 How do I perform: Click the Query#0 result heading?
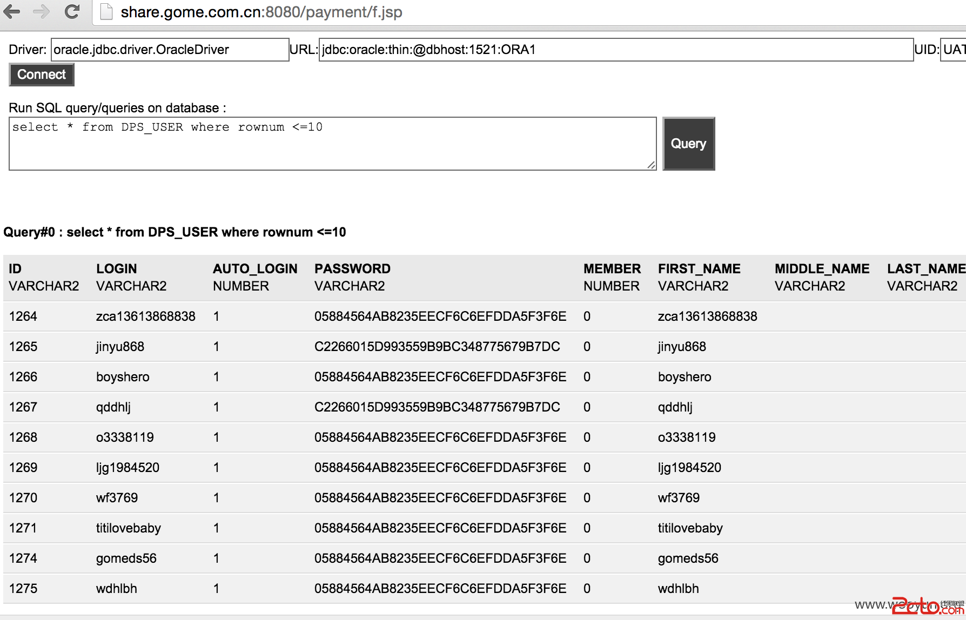point(175,232)
